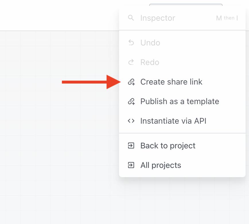Click Redo in the menu

click(x=149, y=62)
